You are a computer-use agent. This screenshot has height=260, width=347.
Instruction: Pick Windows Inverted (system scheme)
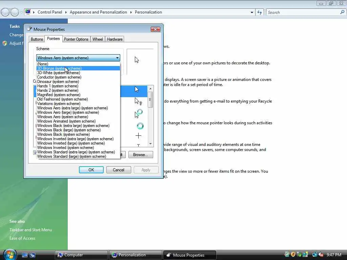[78, 148]
